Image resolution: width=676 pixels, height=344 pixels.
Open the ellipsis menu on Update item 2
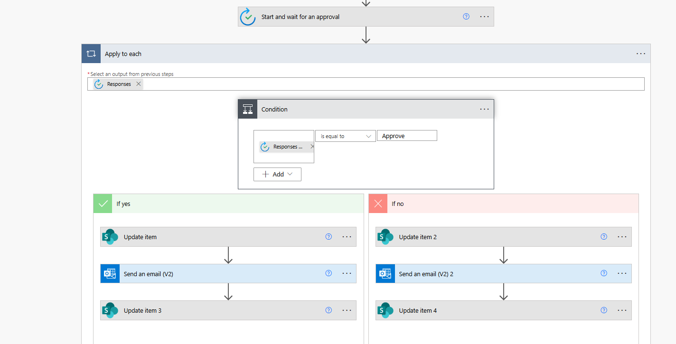coord(622,236)
